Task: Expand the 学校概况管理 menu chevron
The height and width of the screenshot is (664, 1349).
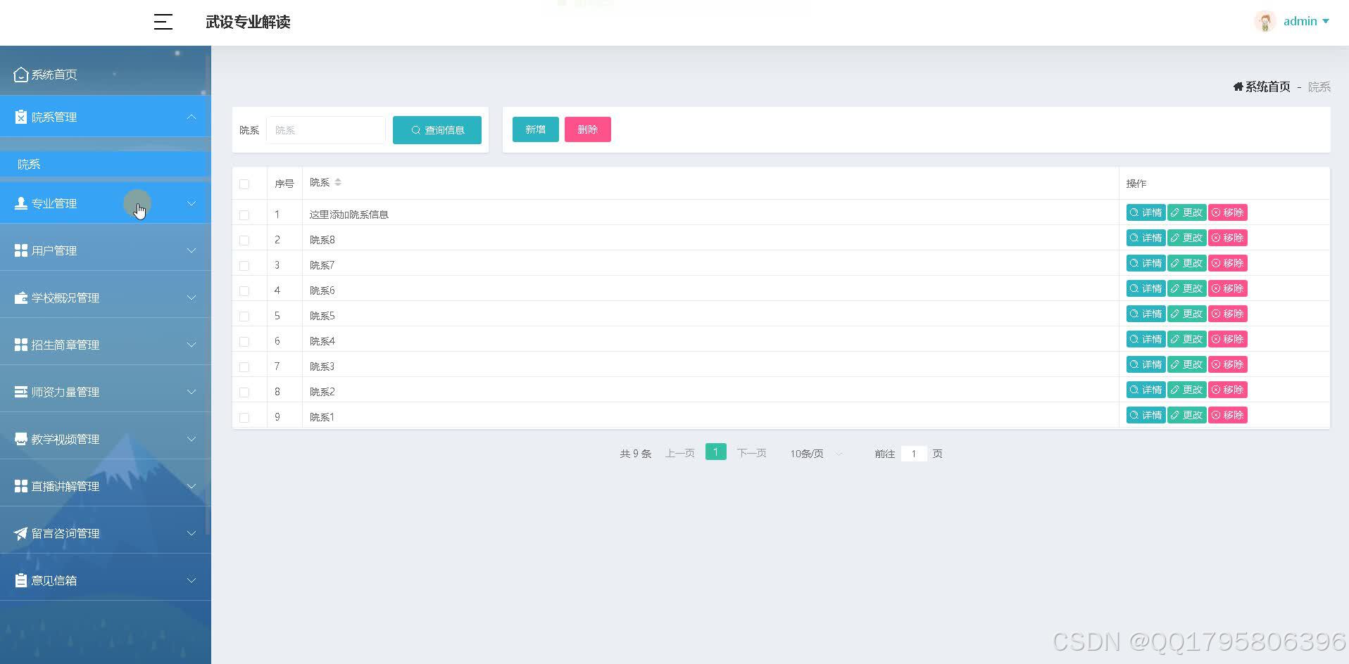Action: (x=192, y=298)
